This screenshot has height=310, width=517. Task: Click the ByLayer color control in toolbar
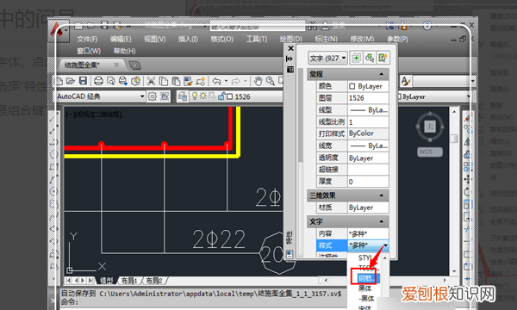pyautogui.click(x=433, y=96)
